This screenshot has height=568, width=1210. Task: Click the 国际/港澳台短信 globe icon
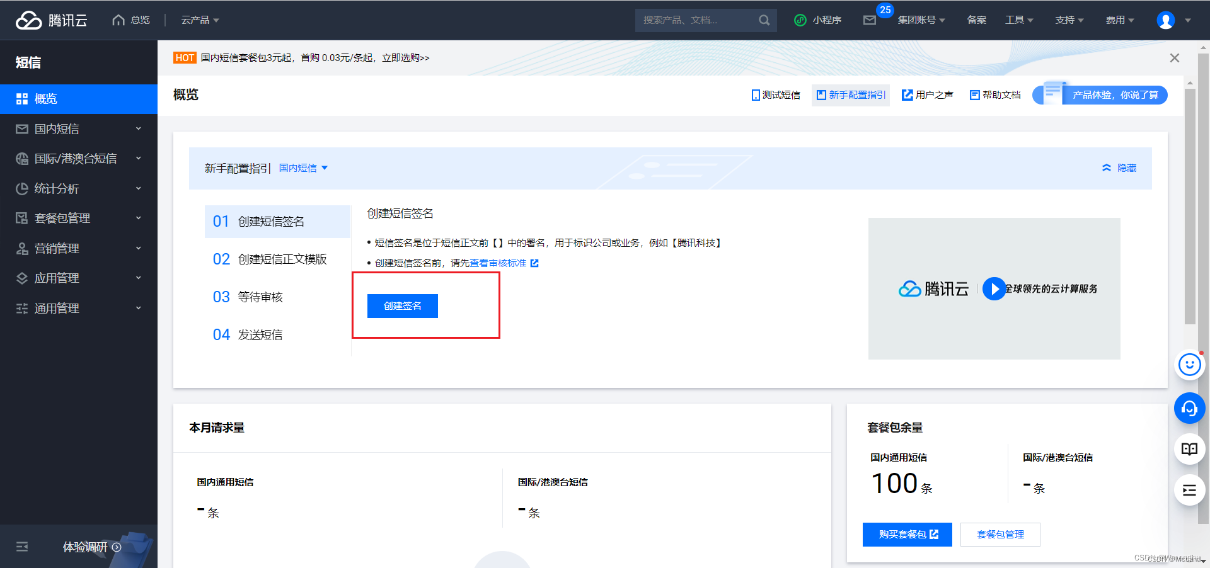click(22, 159)
